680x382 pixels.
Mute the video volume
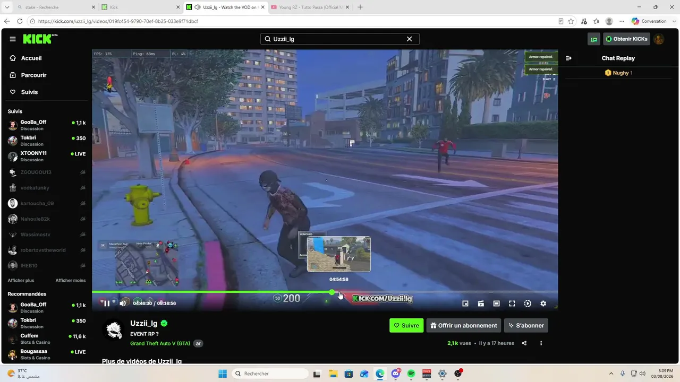click(123, 303)
